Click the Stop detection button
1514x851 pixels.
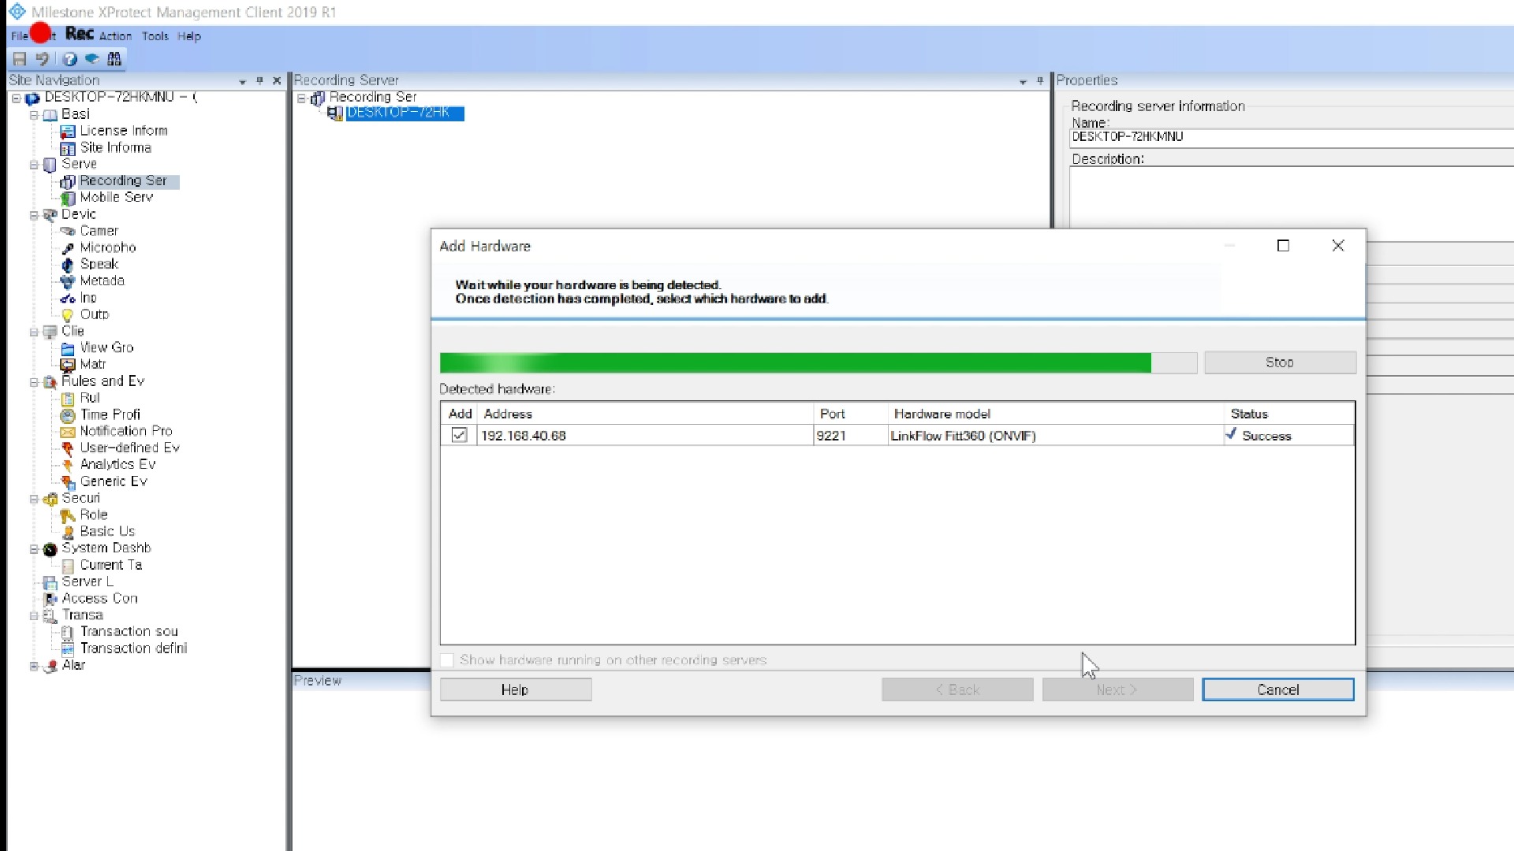(x=1280, y=362)
